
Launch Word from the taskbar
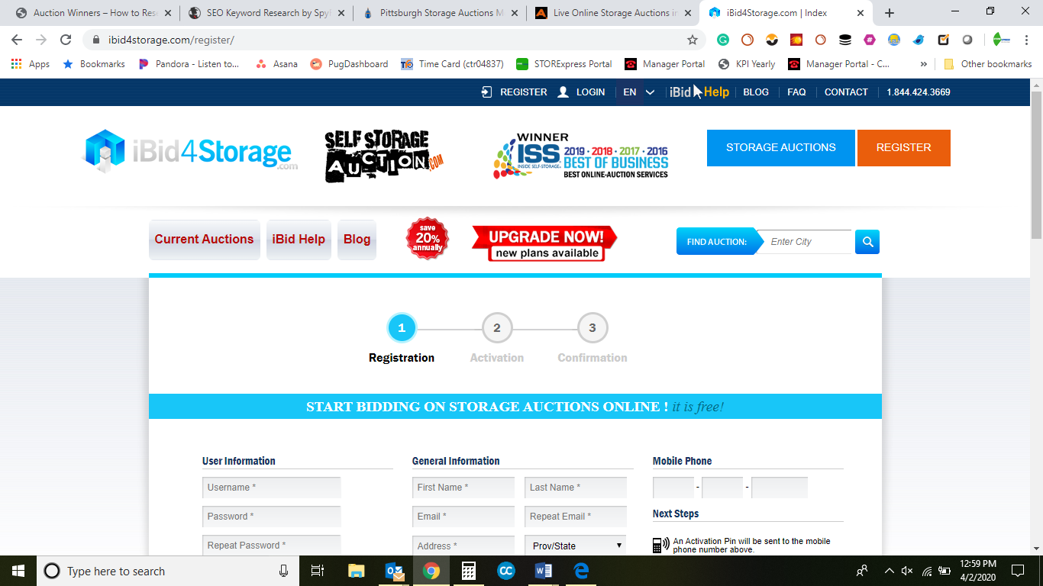[x=544, y=571]
